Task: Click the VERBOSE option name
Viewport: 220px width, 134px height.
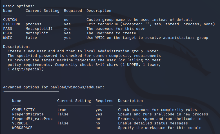Action: tap(20, 123)
